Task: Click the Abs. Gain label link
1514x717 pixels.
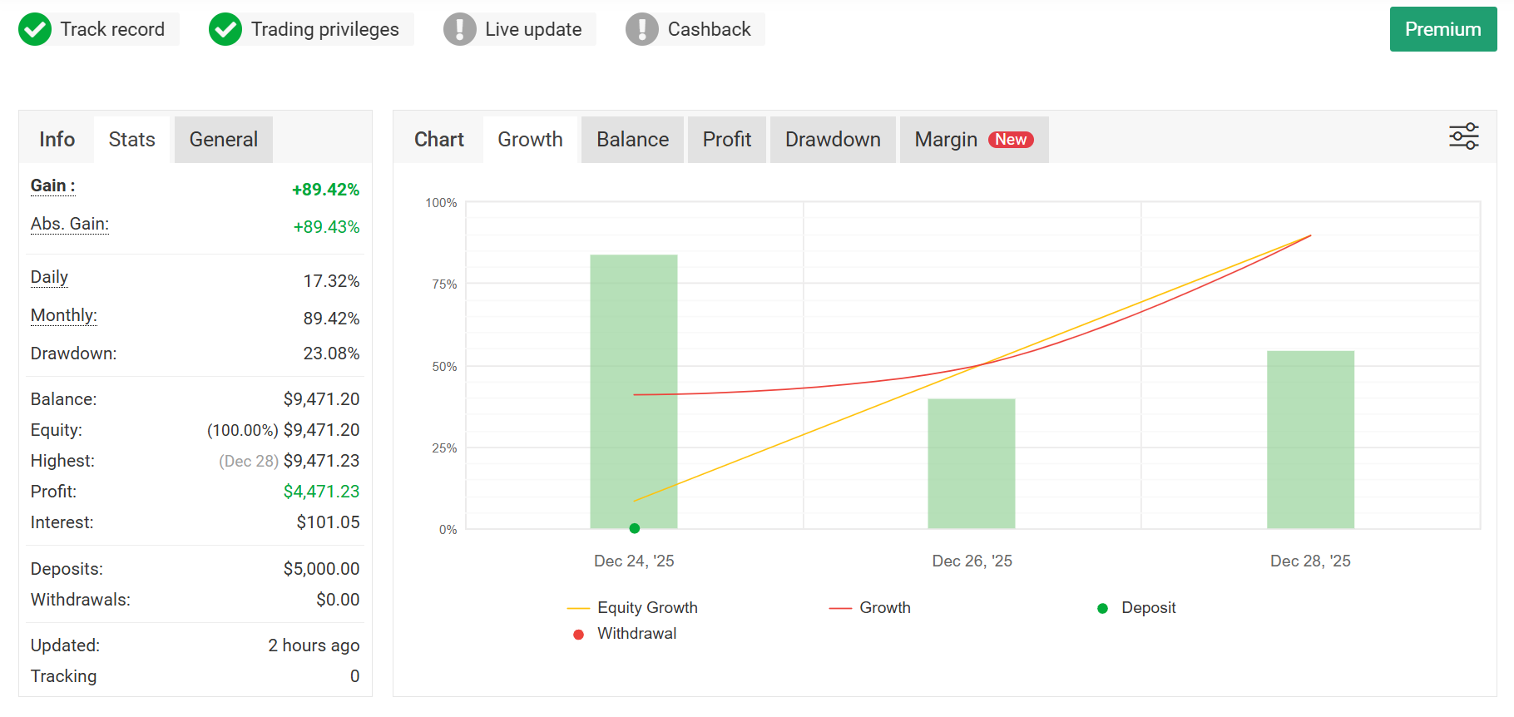Action: coord(70,224)
